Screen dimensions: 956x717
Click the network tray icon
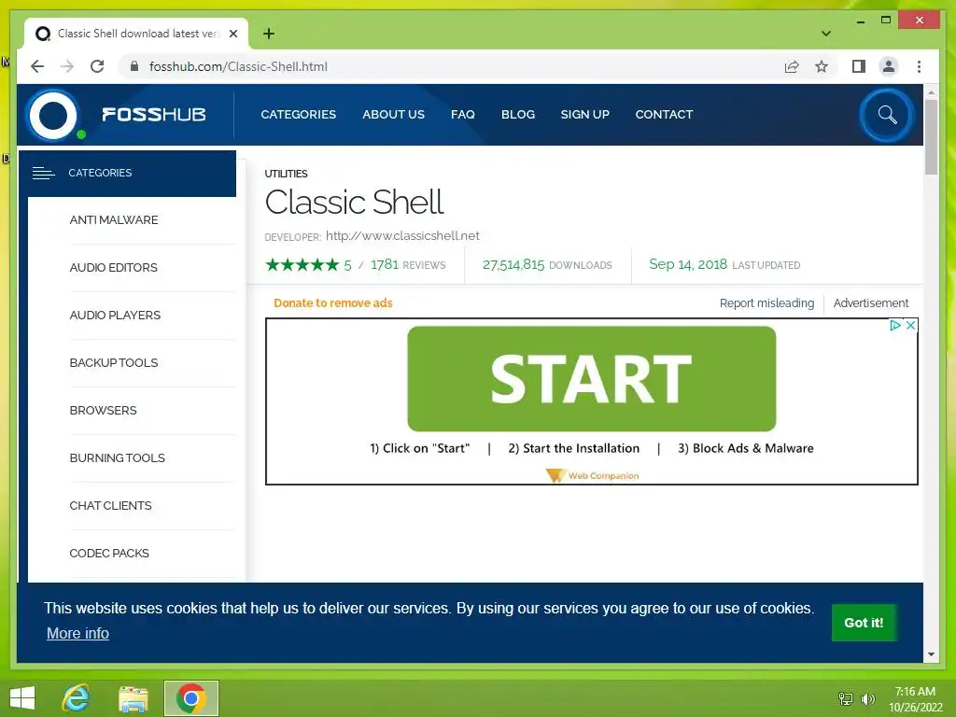pyautogui.click(x=845, y=698)
